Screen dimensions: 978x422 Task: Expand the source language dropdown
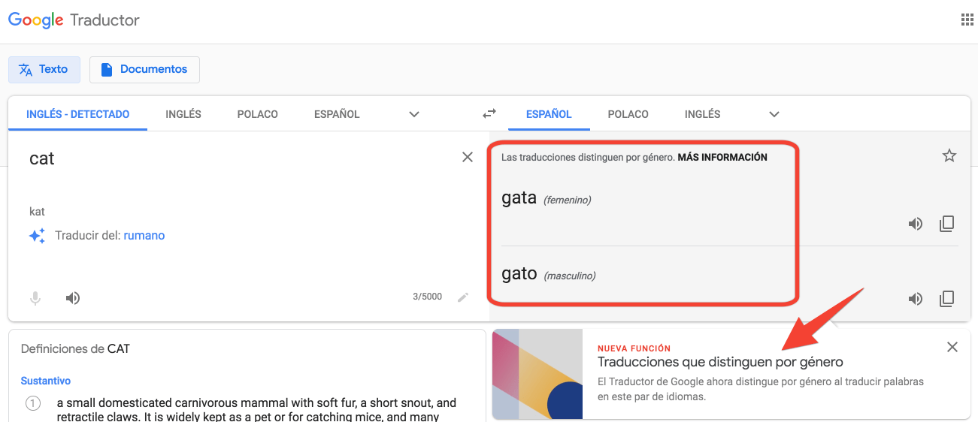(413, 115)
